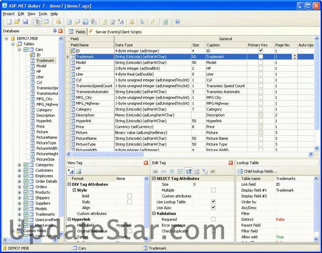Choose the file upload Edit Tag icon
322x253 pixels.
click(205, 171)
